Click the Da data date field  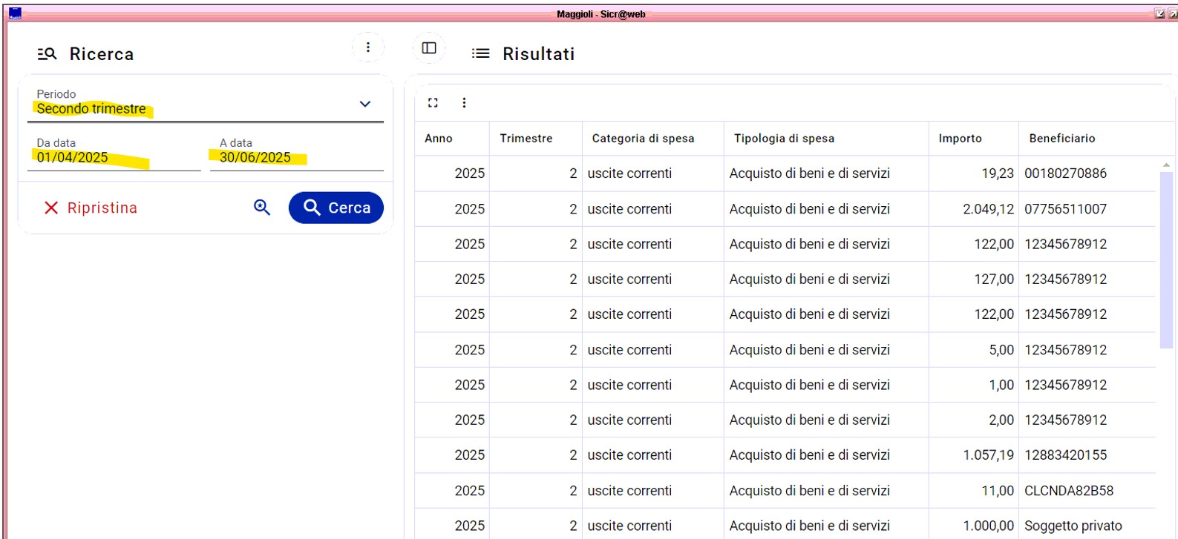tap(113, 157)
